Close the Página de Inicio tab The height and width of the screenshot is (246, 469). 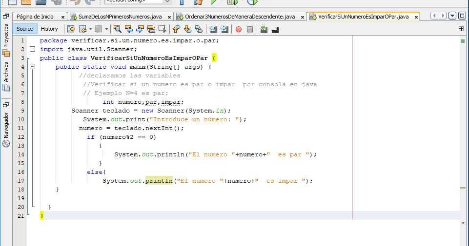(63, 18)
